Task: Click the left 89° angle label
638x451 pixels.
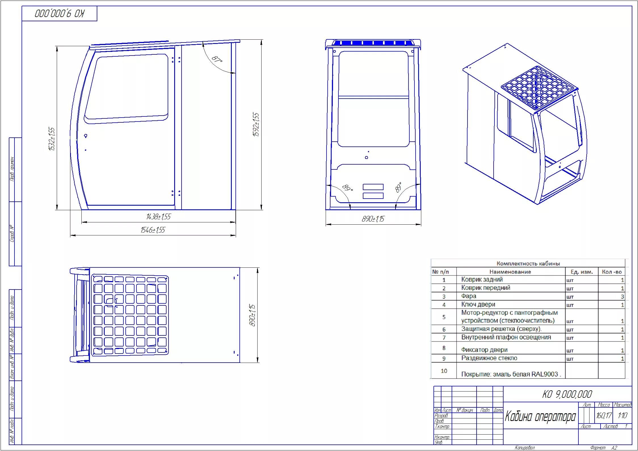Action: [x=347, y=188]
